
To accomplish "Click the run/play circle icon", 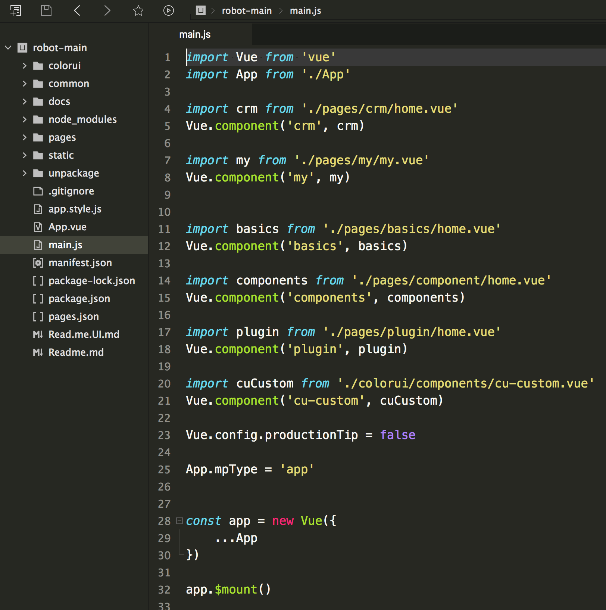I will [x=169, y=10].
